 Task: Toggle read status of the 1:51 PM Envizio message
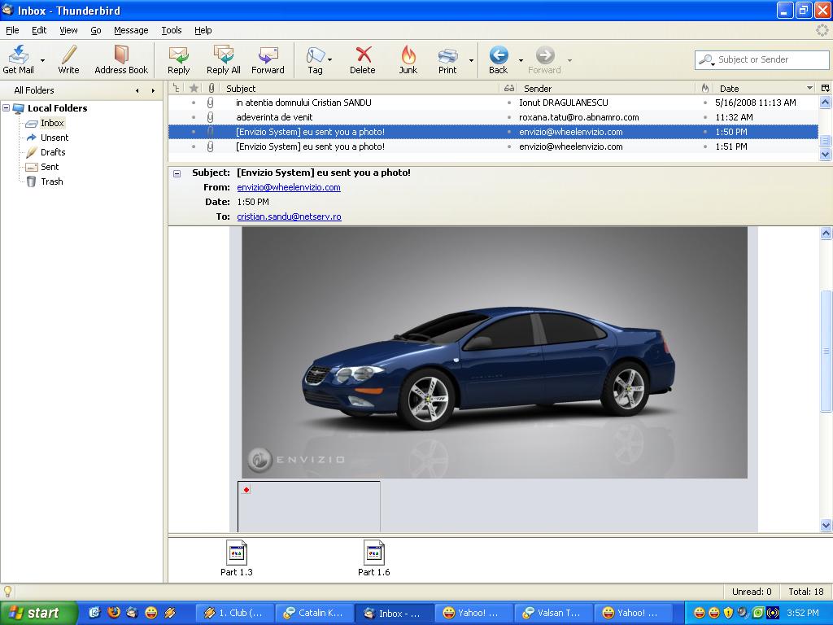pos(509,146)
